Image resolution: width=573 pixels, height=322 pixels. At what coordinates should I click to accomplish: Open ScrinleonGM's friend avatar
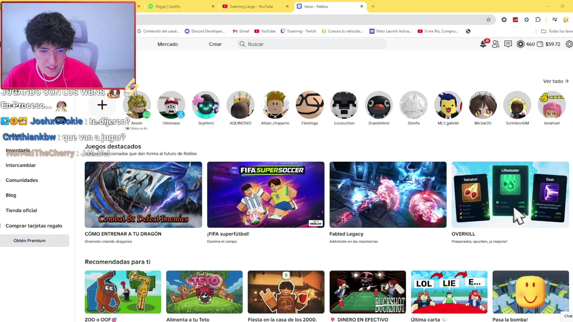tap(517, 106)
